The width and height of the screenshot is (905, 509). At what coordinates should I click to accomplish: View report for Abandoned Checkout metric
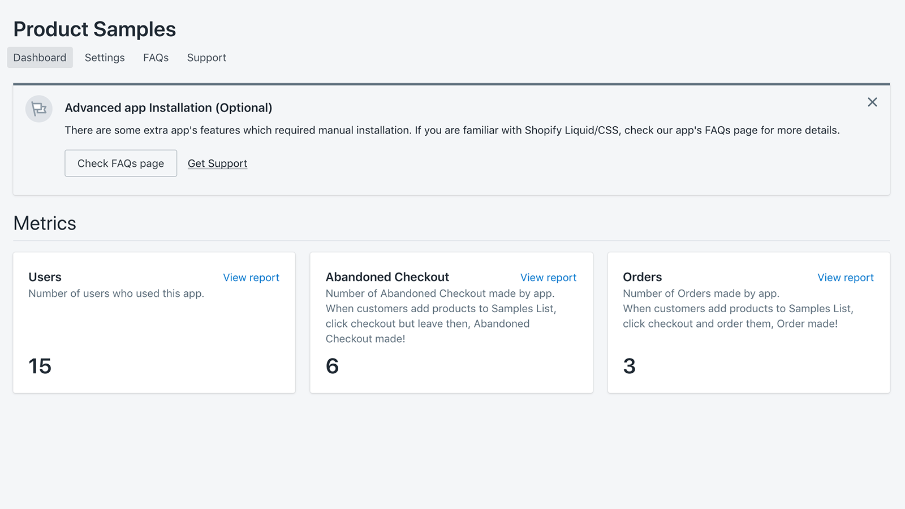pyautogui.click(x=548, y=277)
